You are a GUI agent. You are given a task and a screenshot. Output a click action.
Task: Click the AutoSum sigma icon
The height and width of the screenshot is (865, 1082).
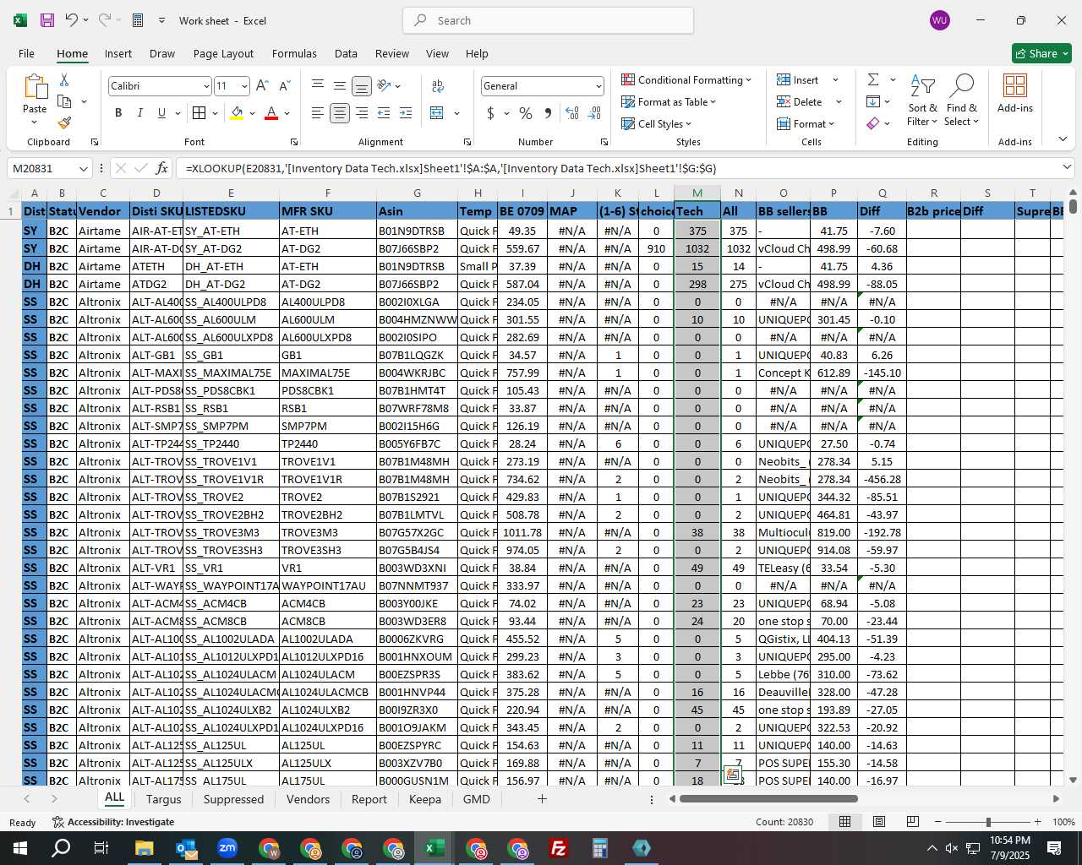(873, 79)
